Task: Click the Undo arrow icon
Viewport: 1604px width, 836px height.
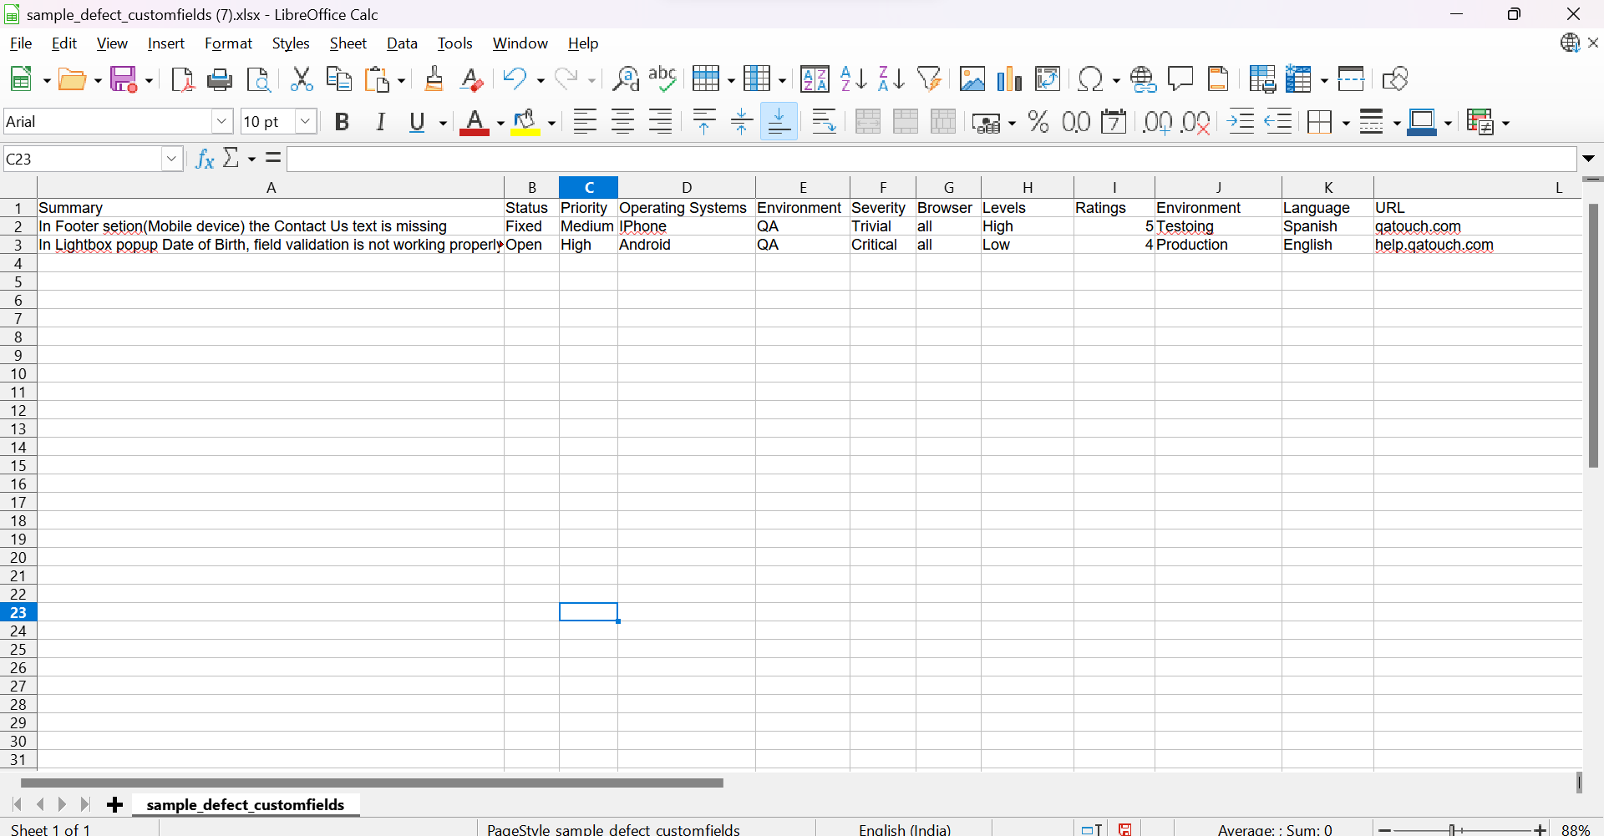Action: click(x=515, y=79)
